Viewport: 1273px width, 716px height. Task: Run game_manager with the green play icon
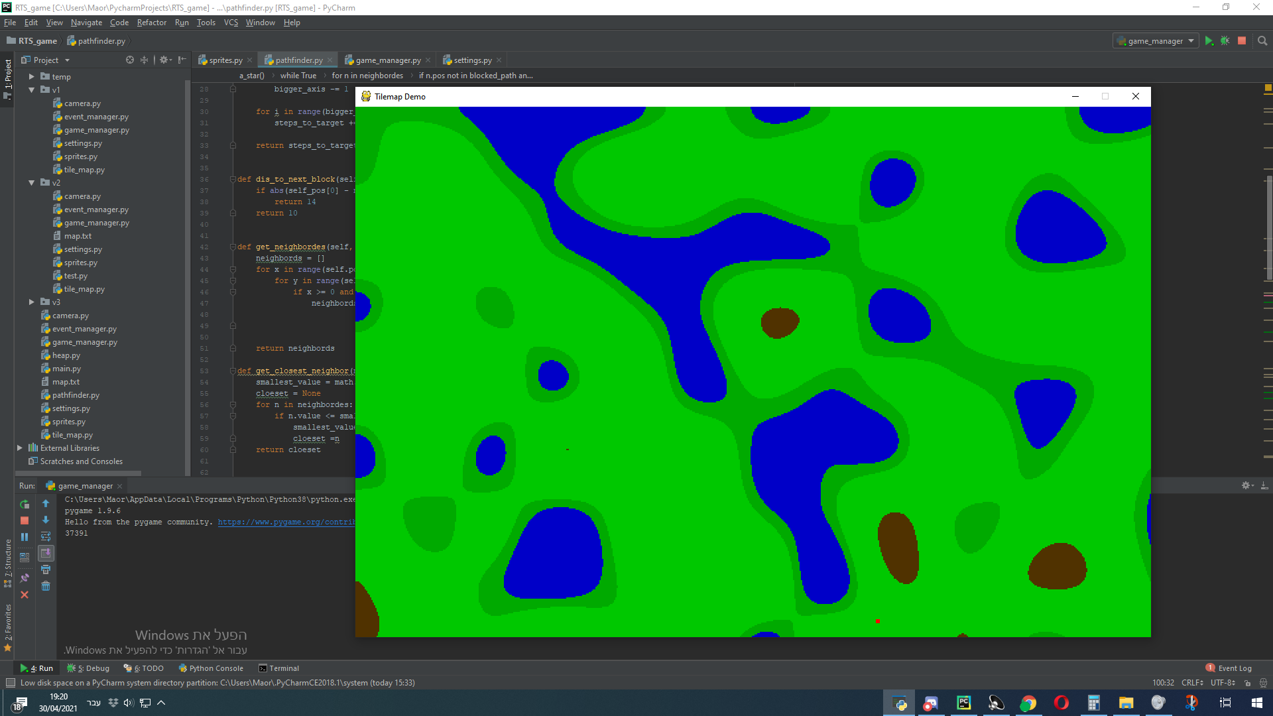pyautogui.click(x=1209, y=41)
